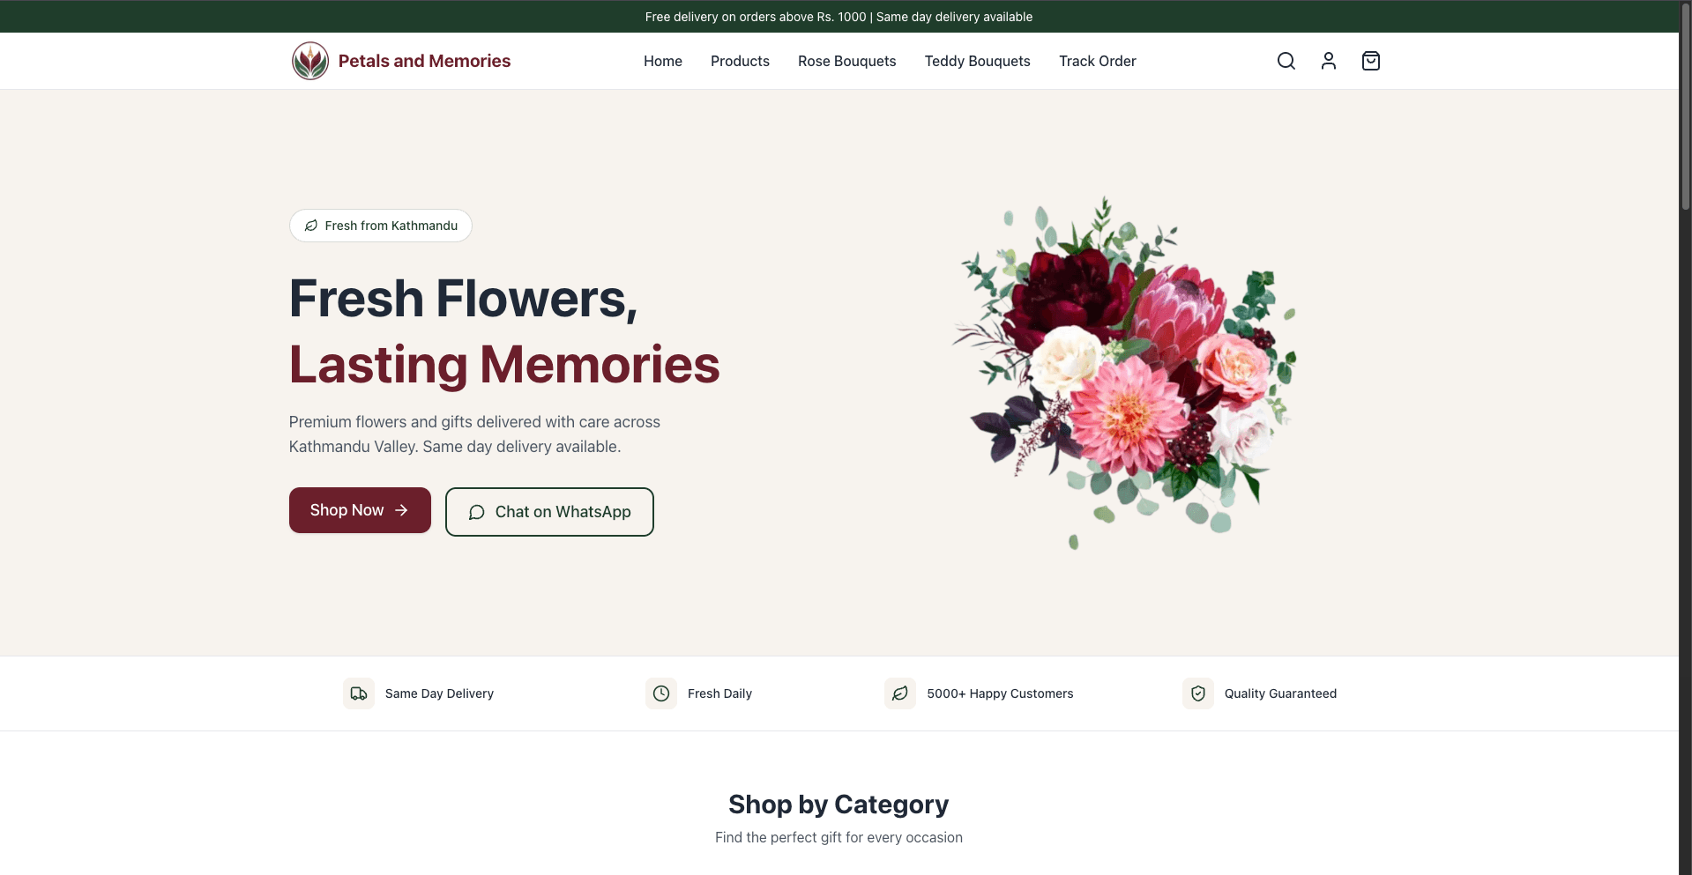This screenshot has height=875, width=1692.
Task: Click the Same Day Delivery truck icon
Action: [x=359, y=693]
